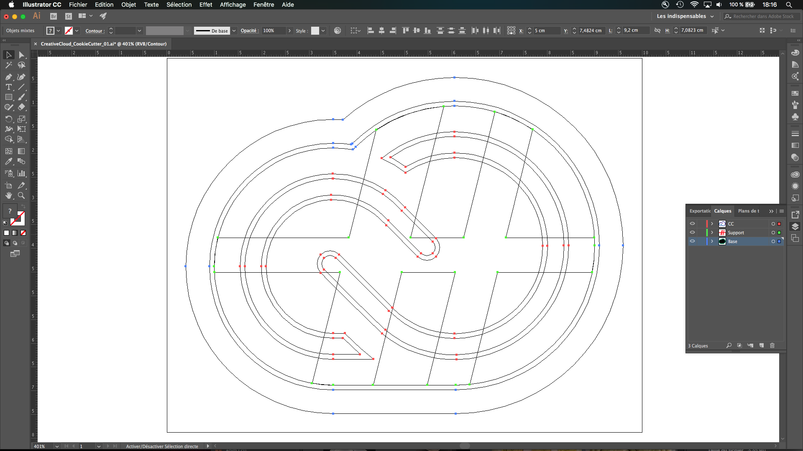Select the Gradient tool
Viewport: 803px width, 451px height.
pos(22,151)
